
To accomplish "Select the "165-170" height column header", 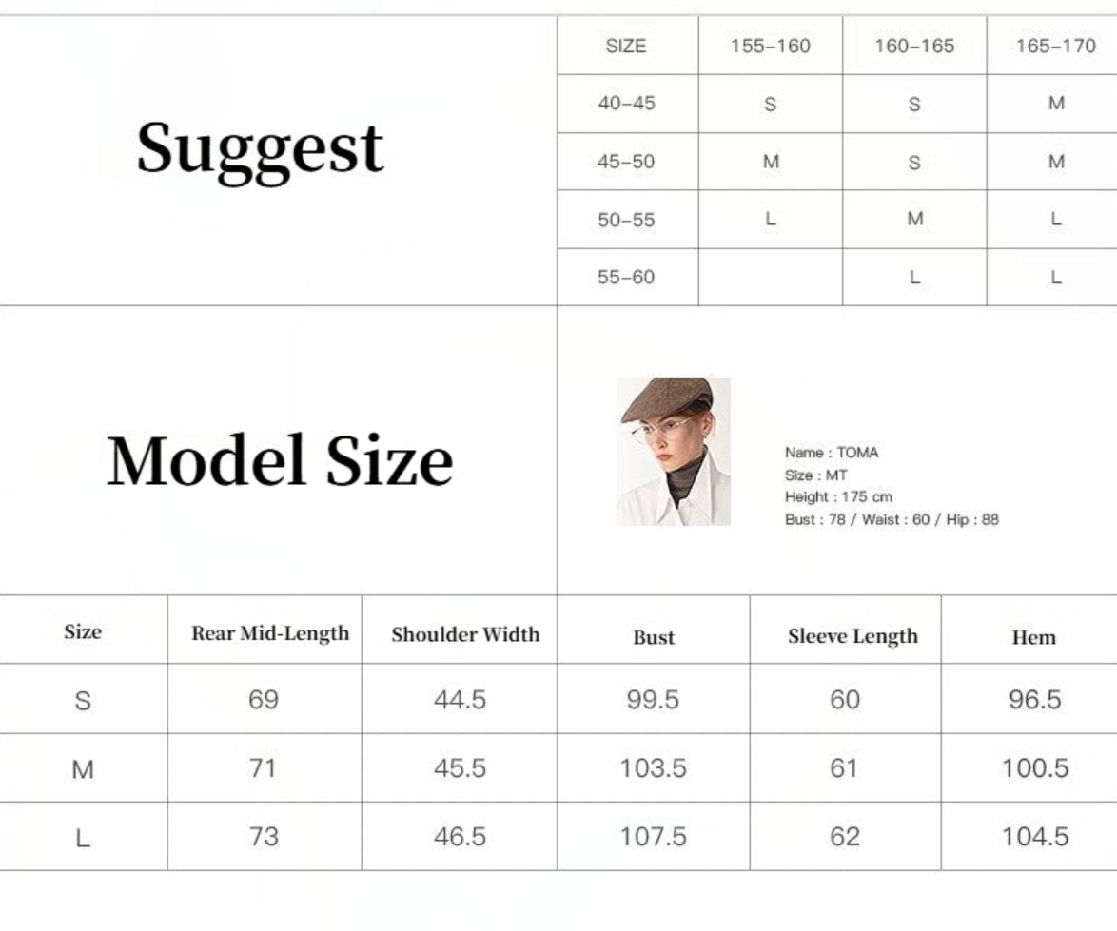I will (1055, 46).
